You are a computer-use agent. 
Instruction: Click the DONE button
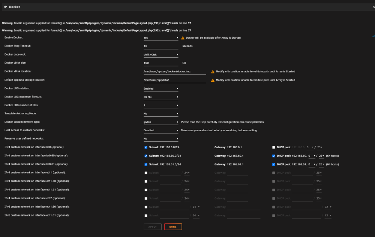(x=173, y=227)
